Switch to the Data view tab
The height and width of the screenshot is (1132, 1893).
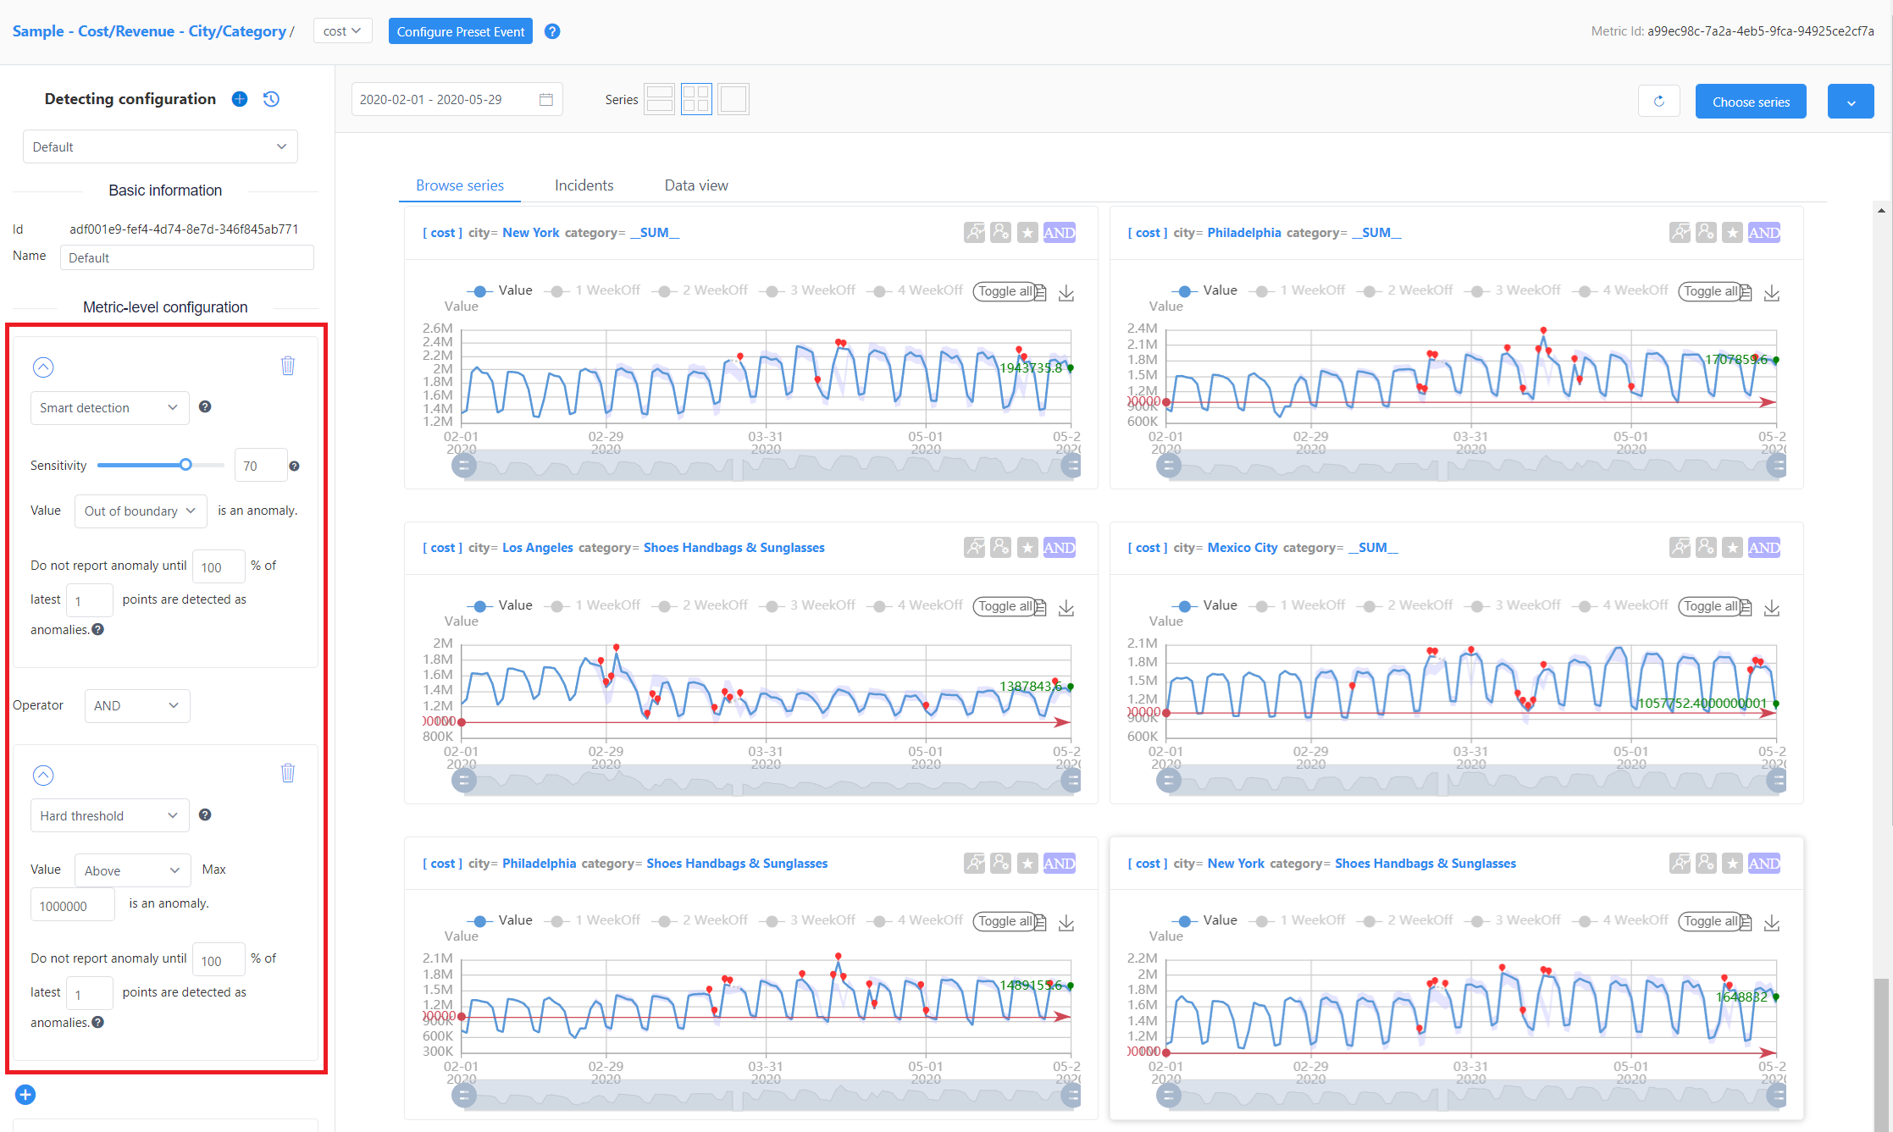[x=695, y=185]
